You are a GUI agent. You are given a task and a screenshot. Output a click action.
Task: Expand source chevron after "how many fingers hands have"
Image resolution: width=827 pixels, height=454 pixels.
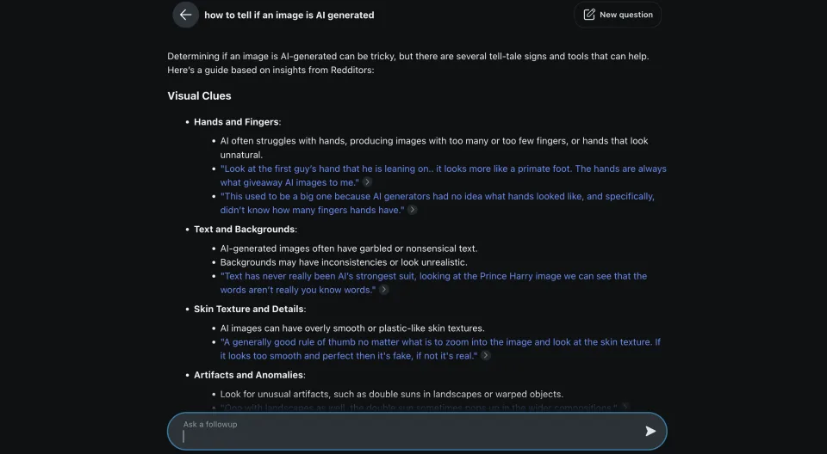413,210
